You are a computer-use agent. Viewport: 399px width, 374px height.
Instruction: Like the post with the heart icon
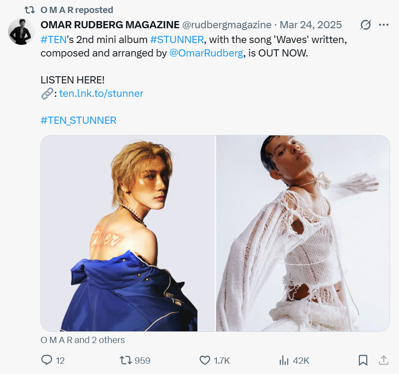coord(205,360)
